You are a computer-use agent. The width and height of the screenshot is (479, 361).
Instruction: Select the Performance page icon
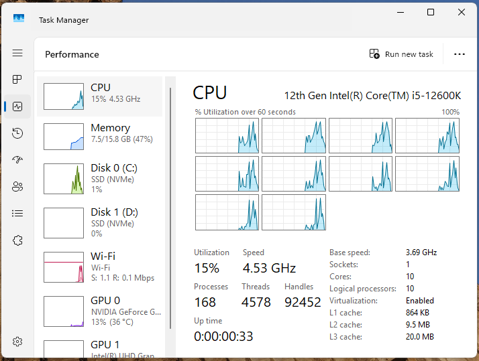click(x=17, y=106)
